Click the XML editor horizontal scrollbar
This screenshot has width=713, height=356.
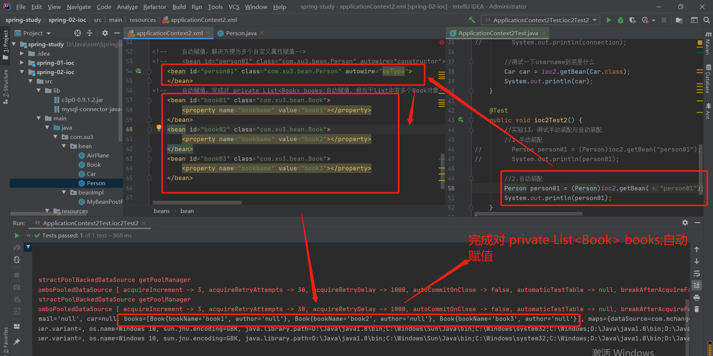tap(197, 203)
